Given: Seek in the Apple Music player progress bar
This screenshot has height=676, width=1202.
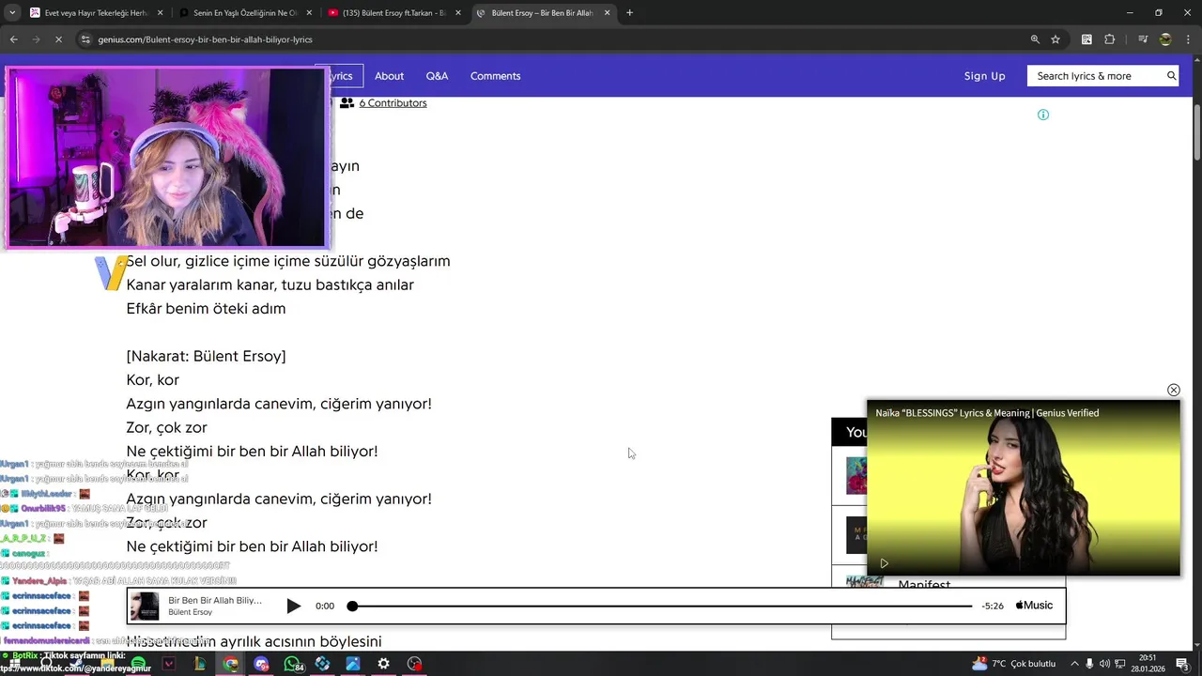Looking at the screenshot, I should tap(661, 607).
